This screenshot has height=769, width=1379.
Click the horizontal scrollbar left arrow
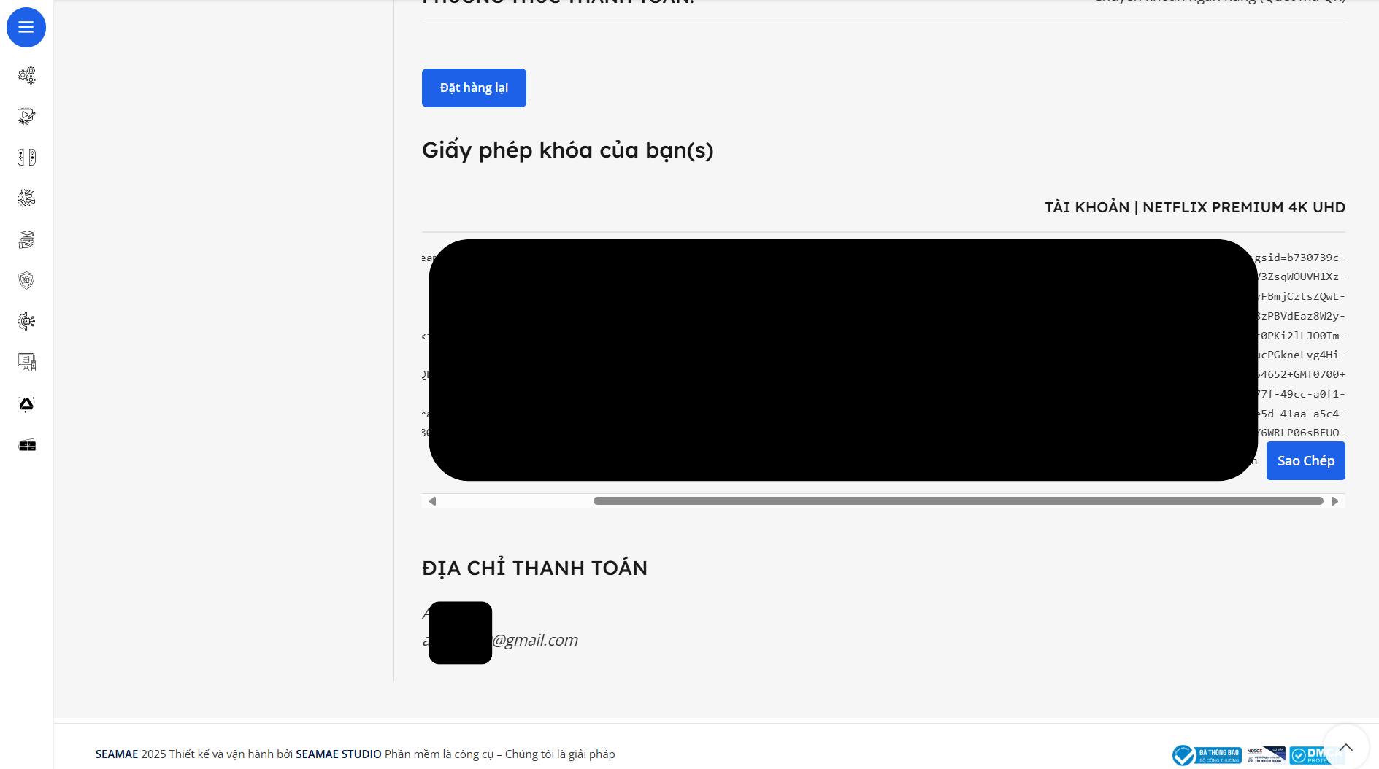(x=432, y=501)
